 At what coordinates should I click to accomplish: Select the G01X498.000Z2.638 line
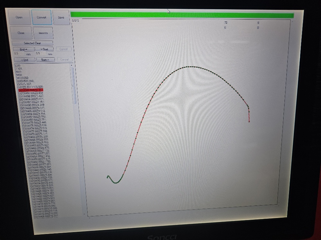[x=31, y=93]
